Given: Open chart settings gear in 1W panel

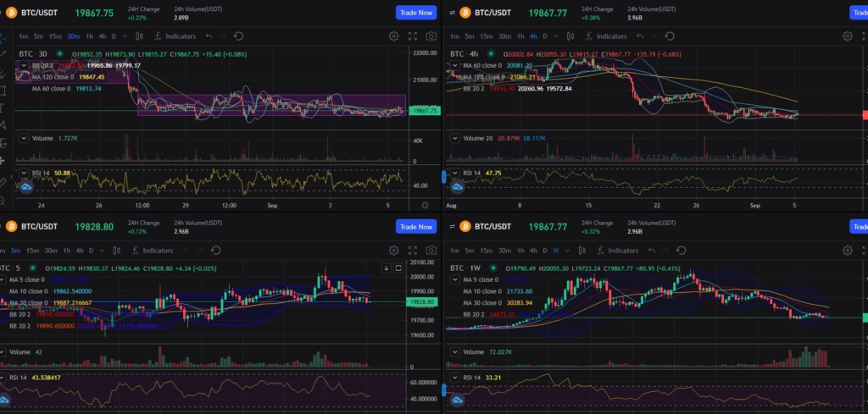Looking at the screenshot, I should click(848, 251).
